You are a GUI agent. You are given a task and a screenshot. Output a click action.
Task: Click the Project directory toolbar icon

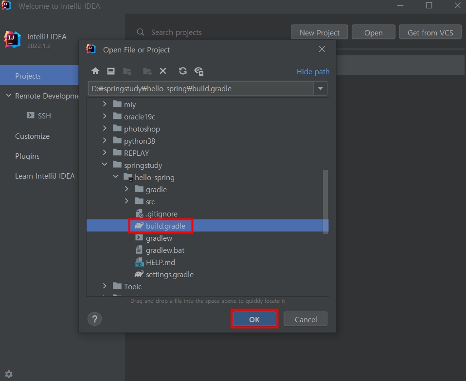click(127, 71)
